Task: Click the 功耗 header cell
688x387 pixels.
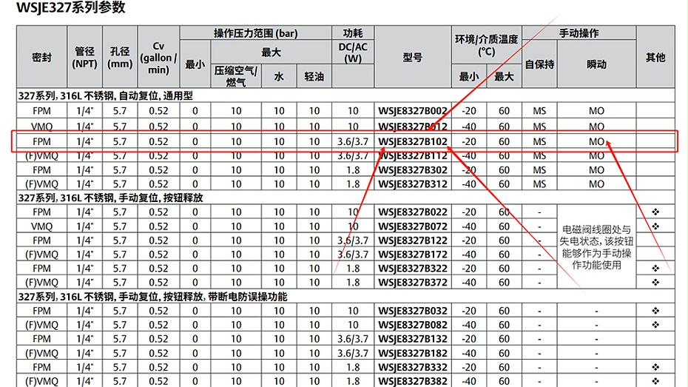Action: (x=353, y=33)
